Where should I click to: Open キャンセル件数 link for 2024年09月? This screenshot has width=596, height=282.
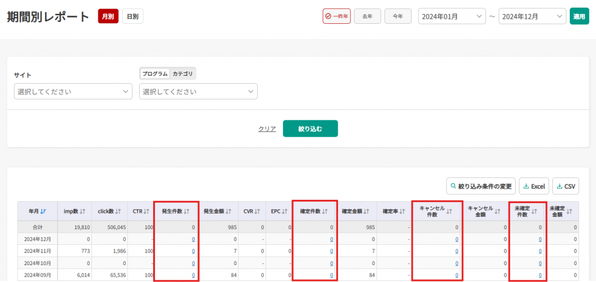tap(456, 275)
